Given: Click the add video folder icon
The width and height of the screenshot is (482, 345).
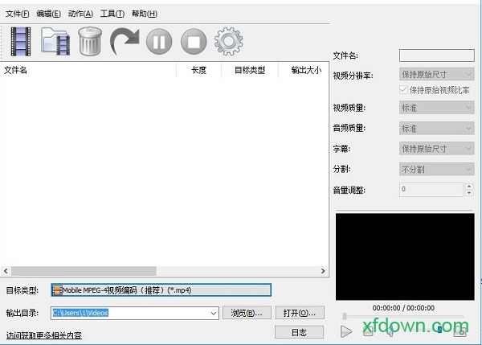Looking at the screenshot, I should 55,40.
